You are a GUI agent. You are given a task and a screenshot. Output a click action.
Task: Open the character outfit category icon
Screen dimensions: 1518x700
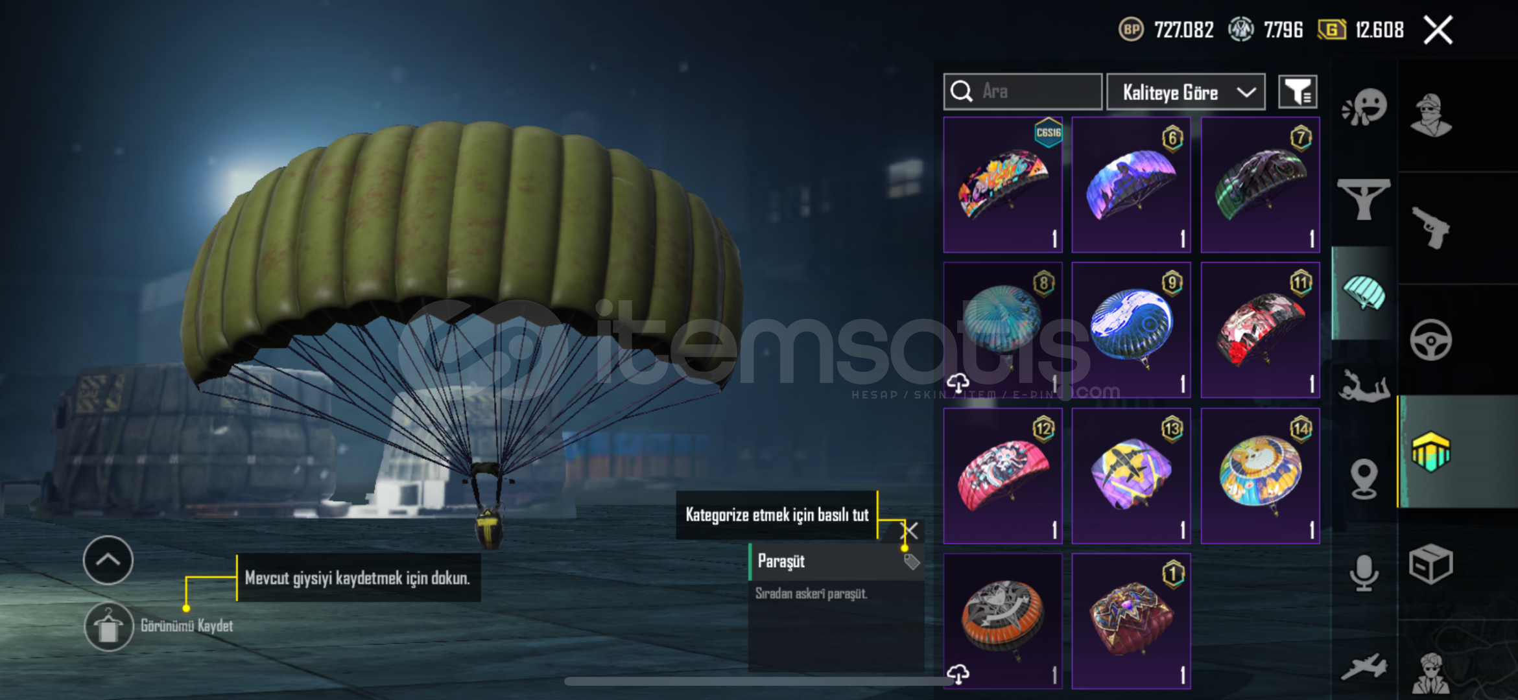(1430, 115)
